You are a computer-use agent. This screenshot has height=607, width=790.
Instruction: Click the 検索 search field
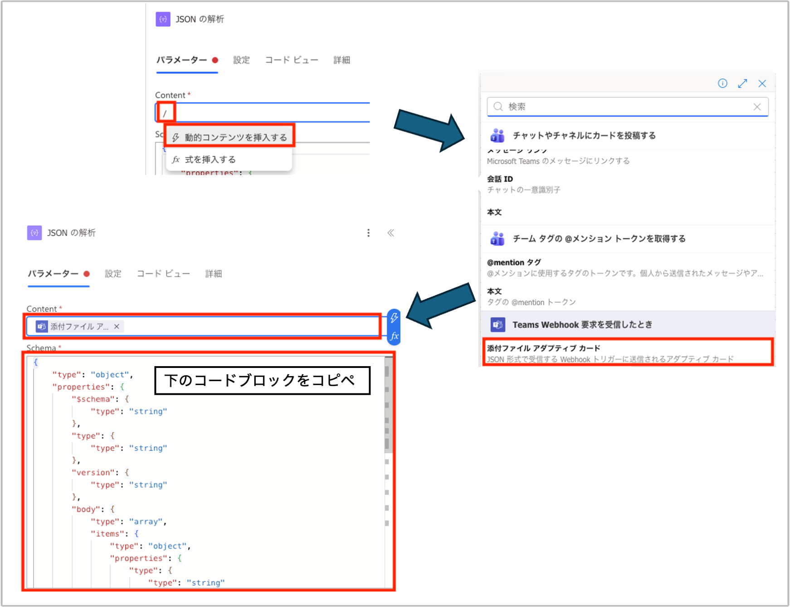[626, 107]
